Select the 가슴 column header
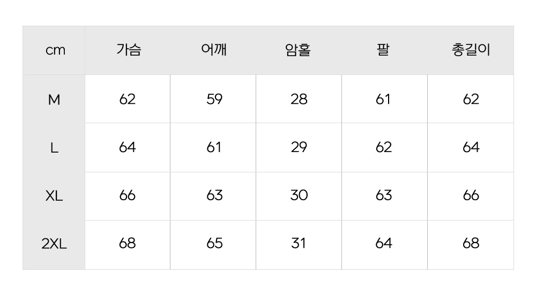The height and width of the screenshot is (295, 536). [128, 50]
